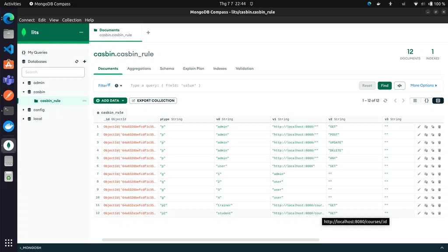Image resolution: width=448 pixels, height=252 pixels.
Task: Click the query filter input
Action: point(243,85)
